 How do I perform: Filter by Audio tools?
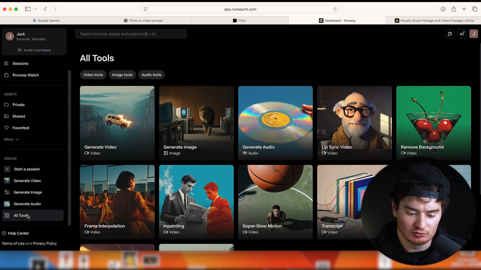151,75
